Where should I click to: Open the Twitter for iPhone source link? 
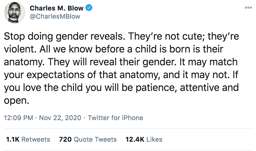pyautogui.click(x=115, y=118)
